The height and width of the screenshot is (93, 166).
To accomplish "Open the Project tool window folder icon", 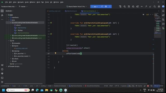I will (2, 11).
